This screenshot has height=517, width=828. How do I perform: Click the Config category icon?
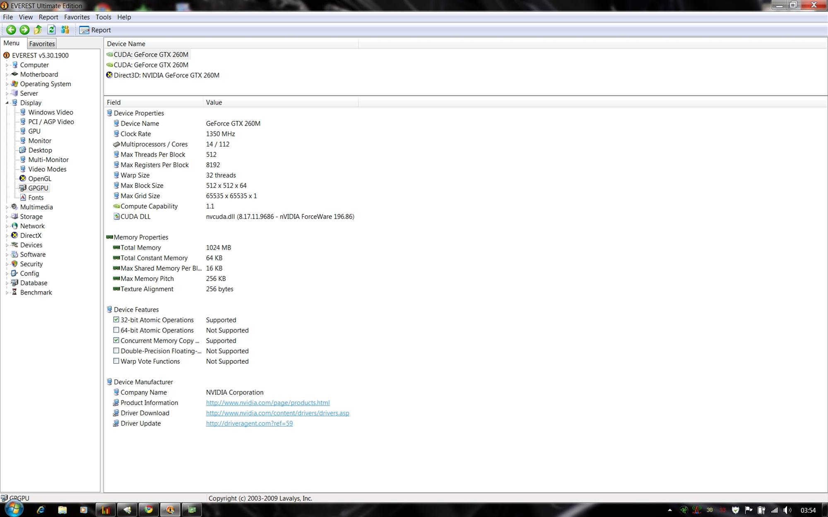(14, 273)
